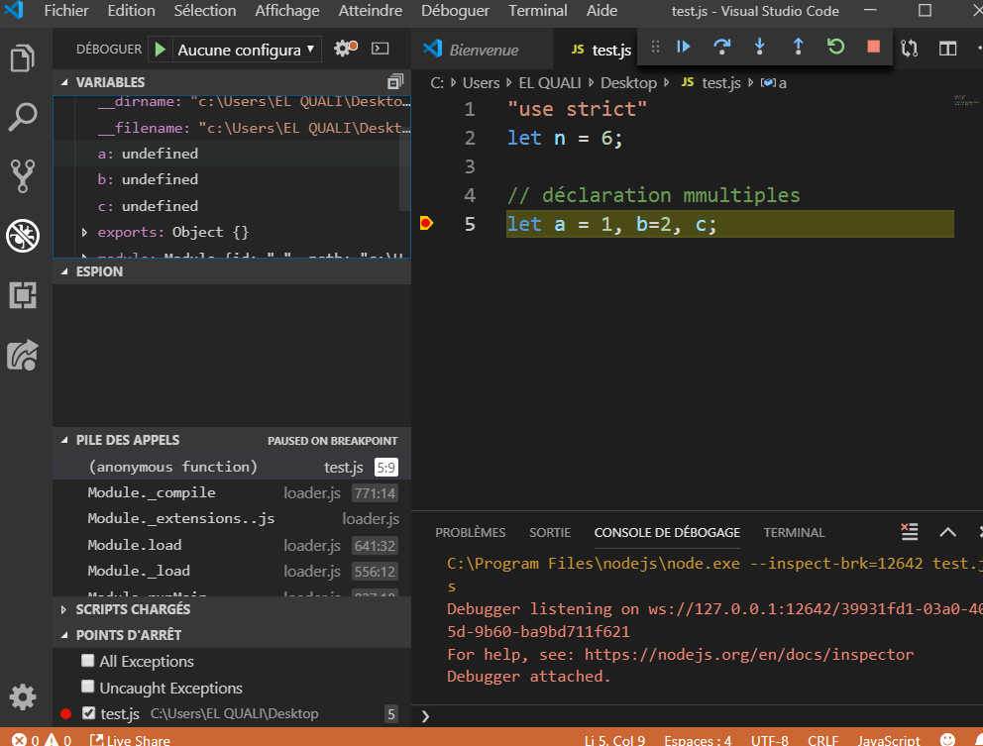The height and width of the screenshot is (746, 983).
Task: Step over the current line
Action: pyautogui.click(x=721, y=47)
